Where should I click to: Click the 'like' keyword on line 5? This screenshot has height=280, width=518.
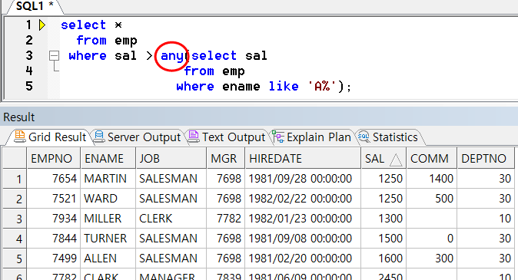click(x=284, y=87)
